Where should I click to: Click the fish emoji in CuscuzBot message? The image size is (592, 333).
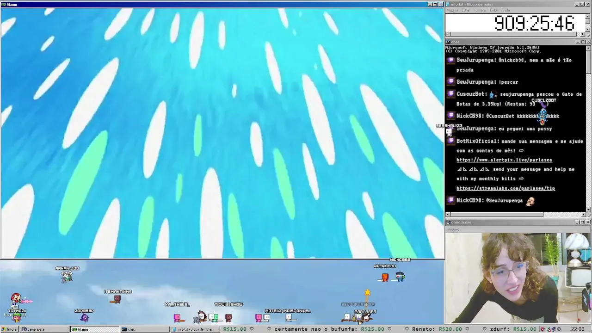[x=493, y=94]
